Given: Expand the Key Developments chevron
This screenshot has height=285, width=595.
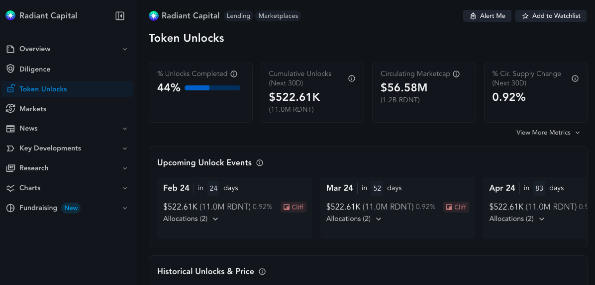Looking at the screenshot, I should [125, 148].
